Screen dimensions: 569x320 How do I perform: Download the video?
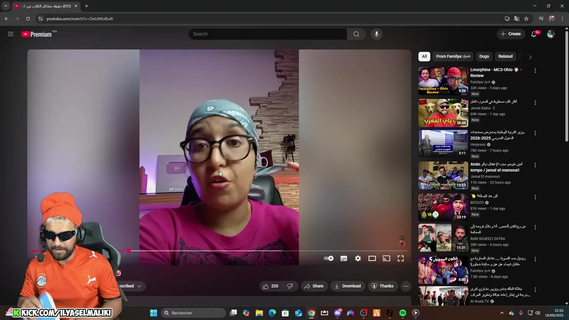click(x=348, y=286)
